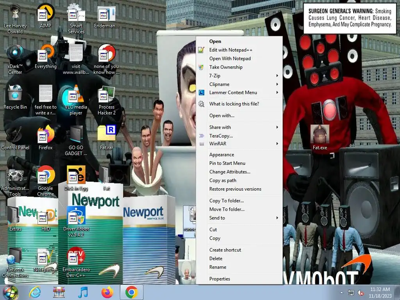Select Notepad++ desktop shortcut

click(x=45, y=260)
